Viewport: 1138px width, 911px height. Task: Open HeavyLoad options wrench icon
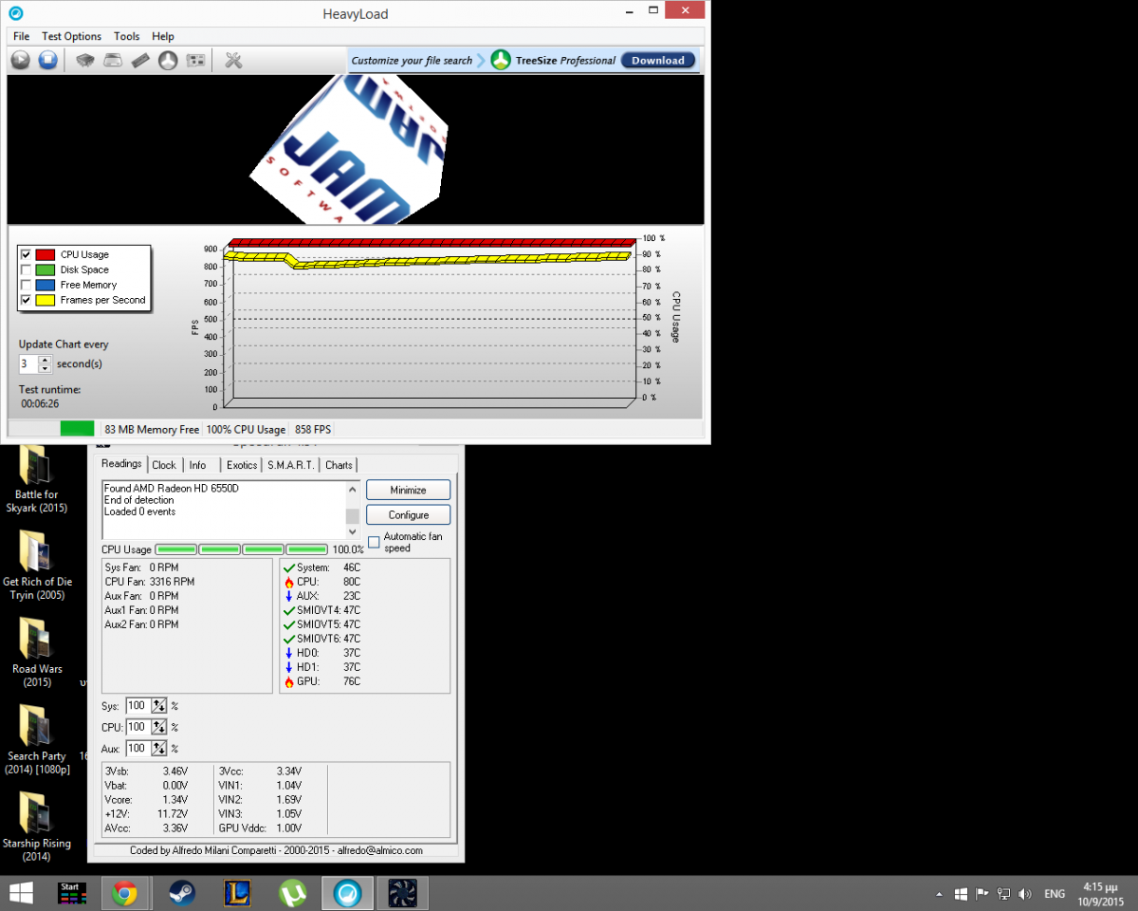[x=233, y=61]
